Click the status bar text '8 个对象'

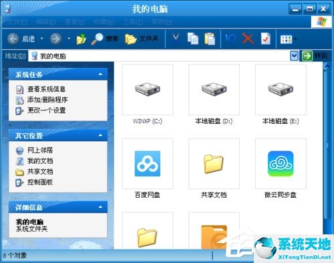pyautogui.click(x=15, y=256)
